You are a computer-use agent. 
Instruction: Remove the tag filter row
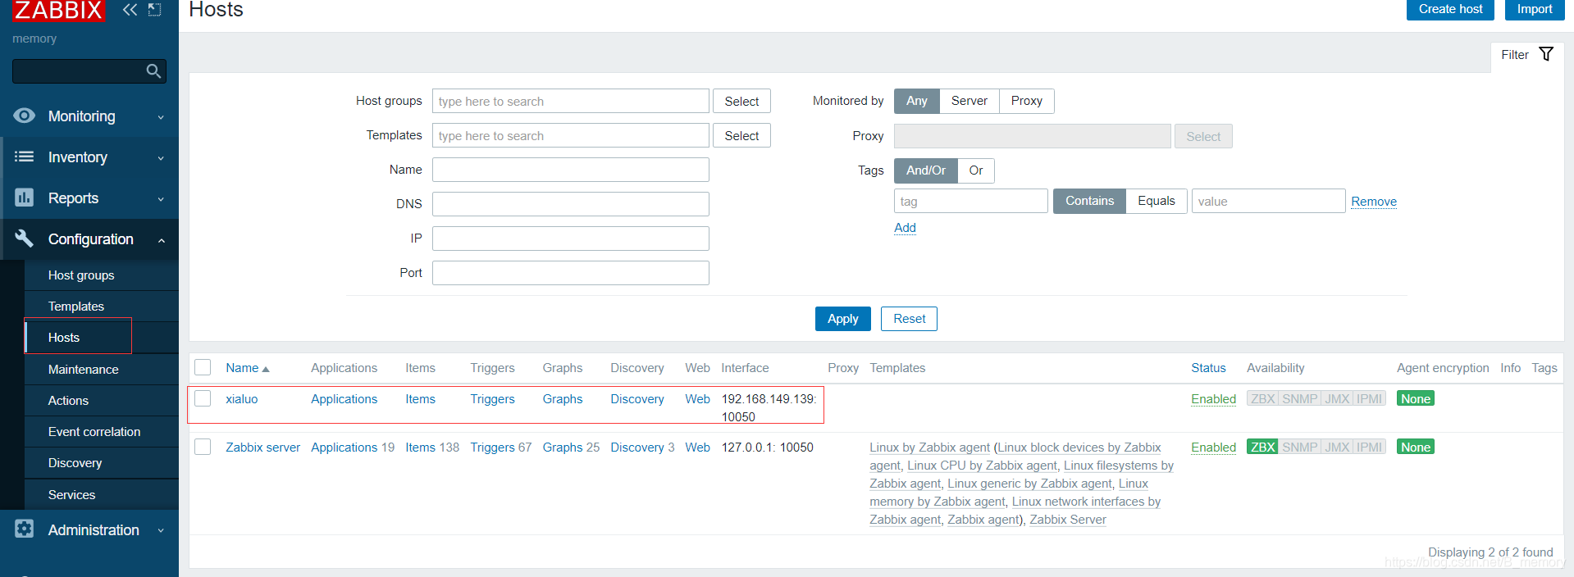click(1374, 202)
